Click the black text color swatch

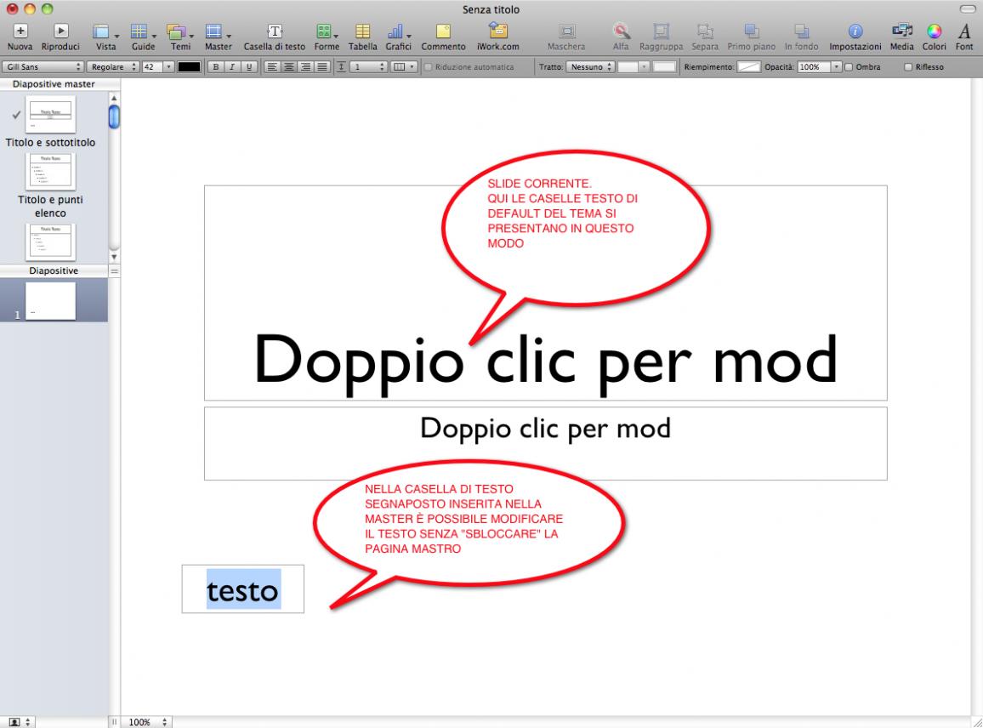coord(189,66)
